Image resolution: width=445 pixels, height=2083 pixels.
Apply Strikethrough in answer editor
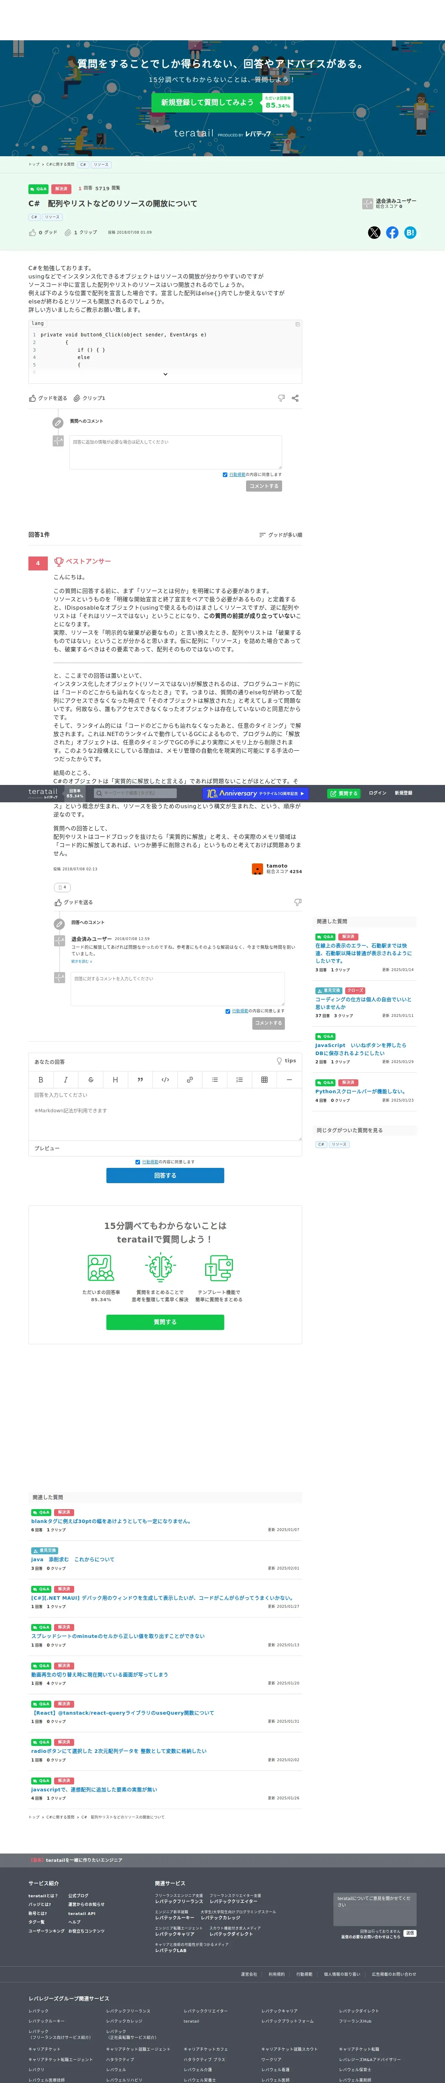(x=90, y=1079)
